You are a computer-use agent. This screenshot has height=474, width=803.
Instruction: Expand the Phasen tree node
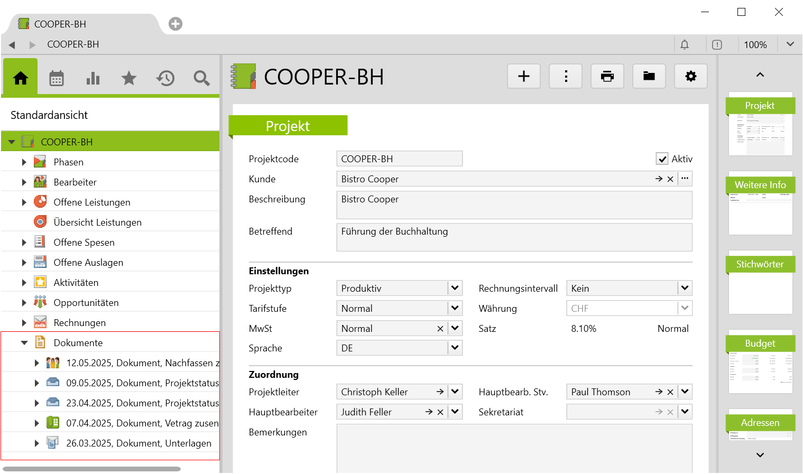[24, 162]
